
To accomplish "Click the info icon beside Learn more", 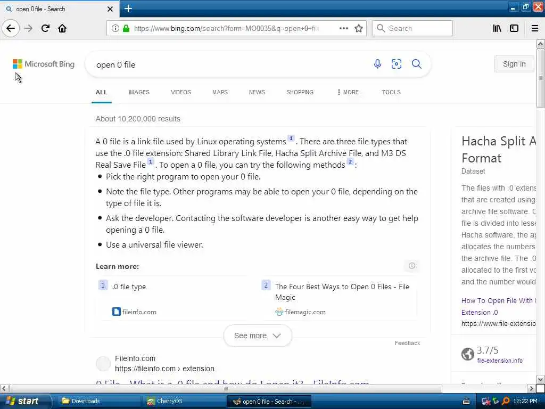I will click(412, 266).
